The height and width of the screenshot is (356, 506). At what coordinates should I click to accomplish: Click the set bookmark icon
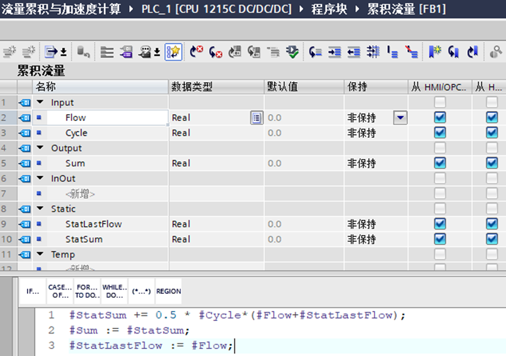click(435, 51)
